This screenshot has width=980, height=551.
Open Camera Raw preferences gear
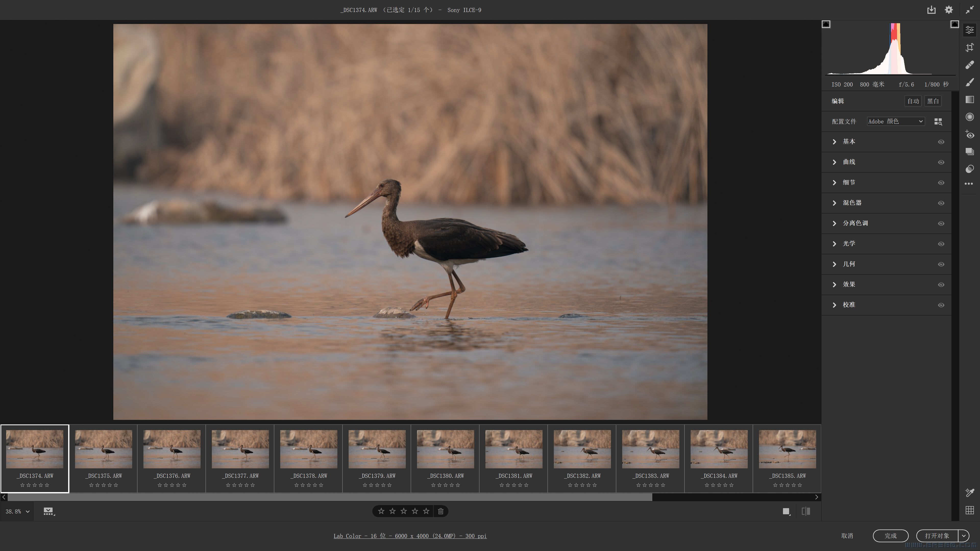coord(949,10)
